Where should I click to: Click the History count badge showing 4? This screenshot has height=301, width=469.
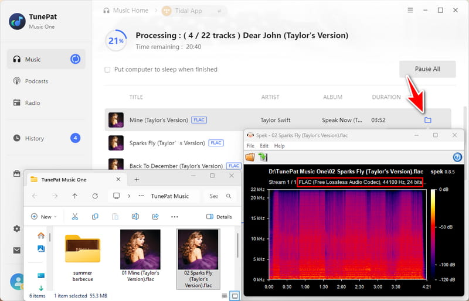(x=76, y=138)
